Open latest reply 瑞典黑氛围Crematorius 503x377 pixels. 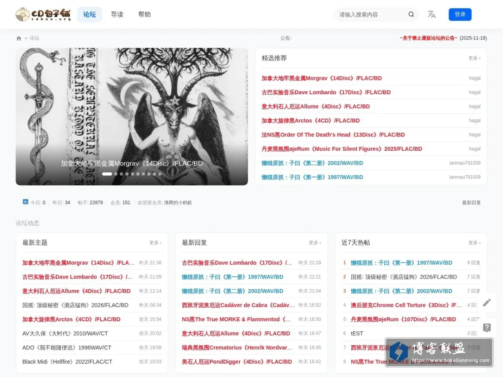[x=237, y=348]
